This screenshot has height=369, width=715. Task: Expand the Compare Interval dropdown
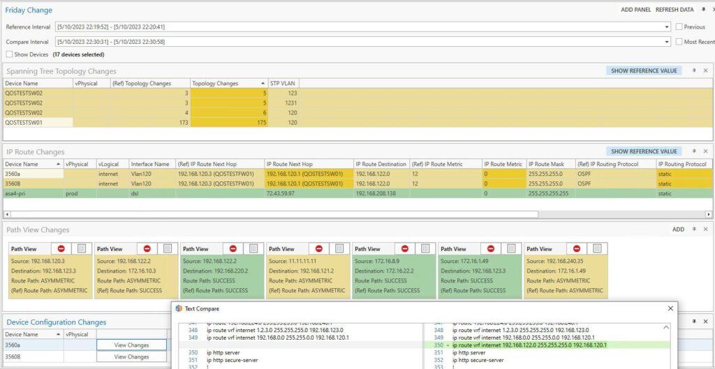tap(667, 42)
